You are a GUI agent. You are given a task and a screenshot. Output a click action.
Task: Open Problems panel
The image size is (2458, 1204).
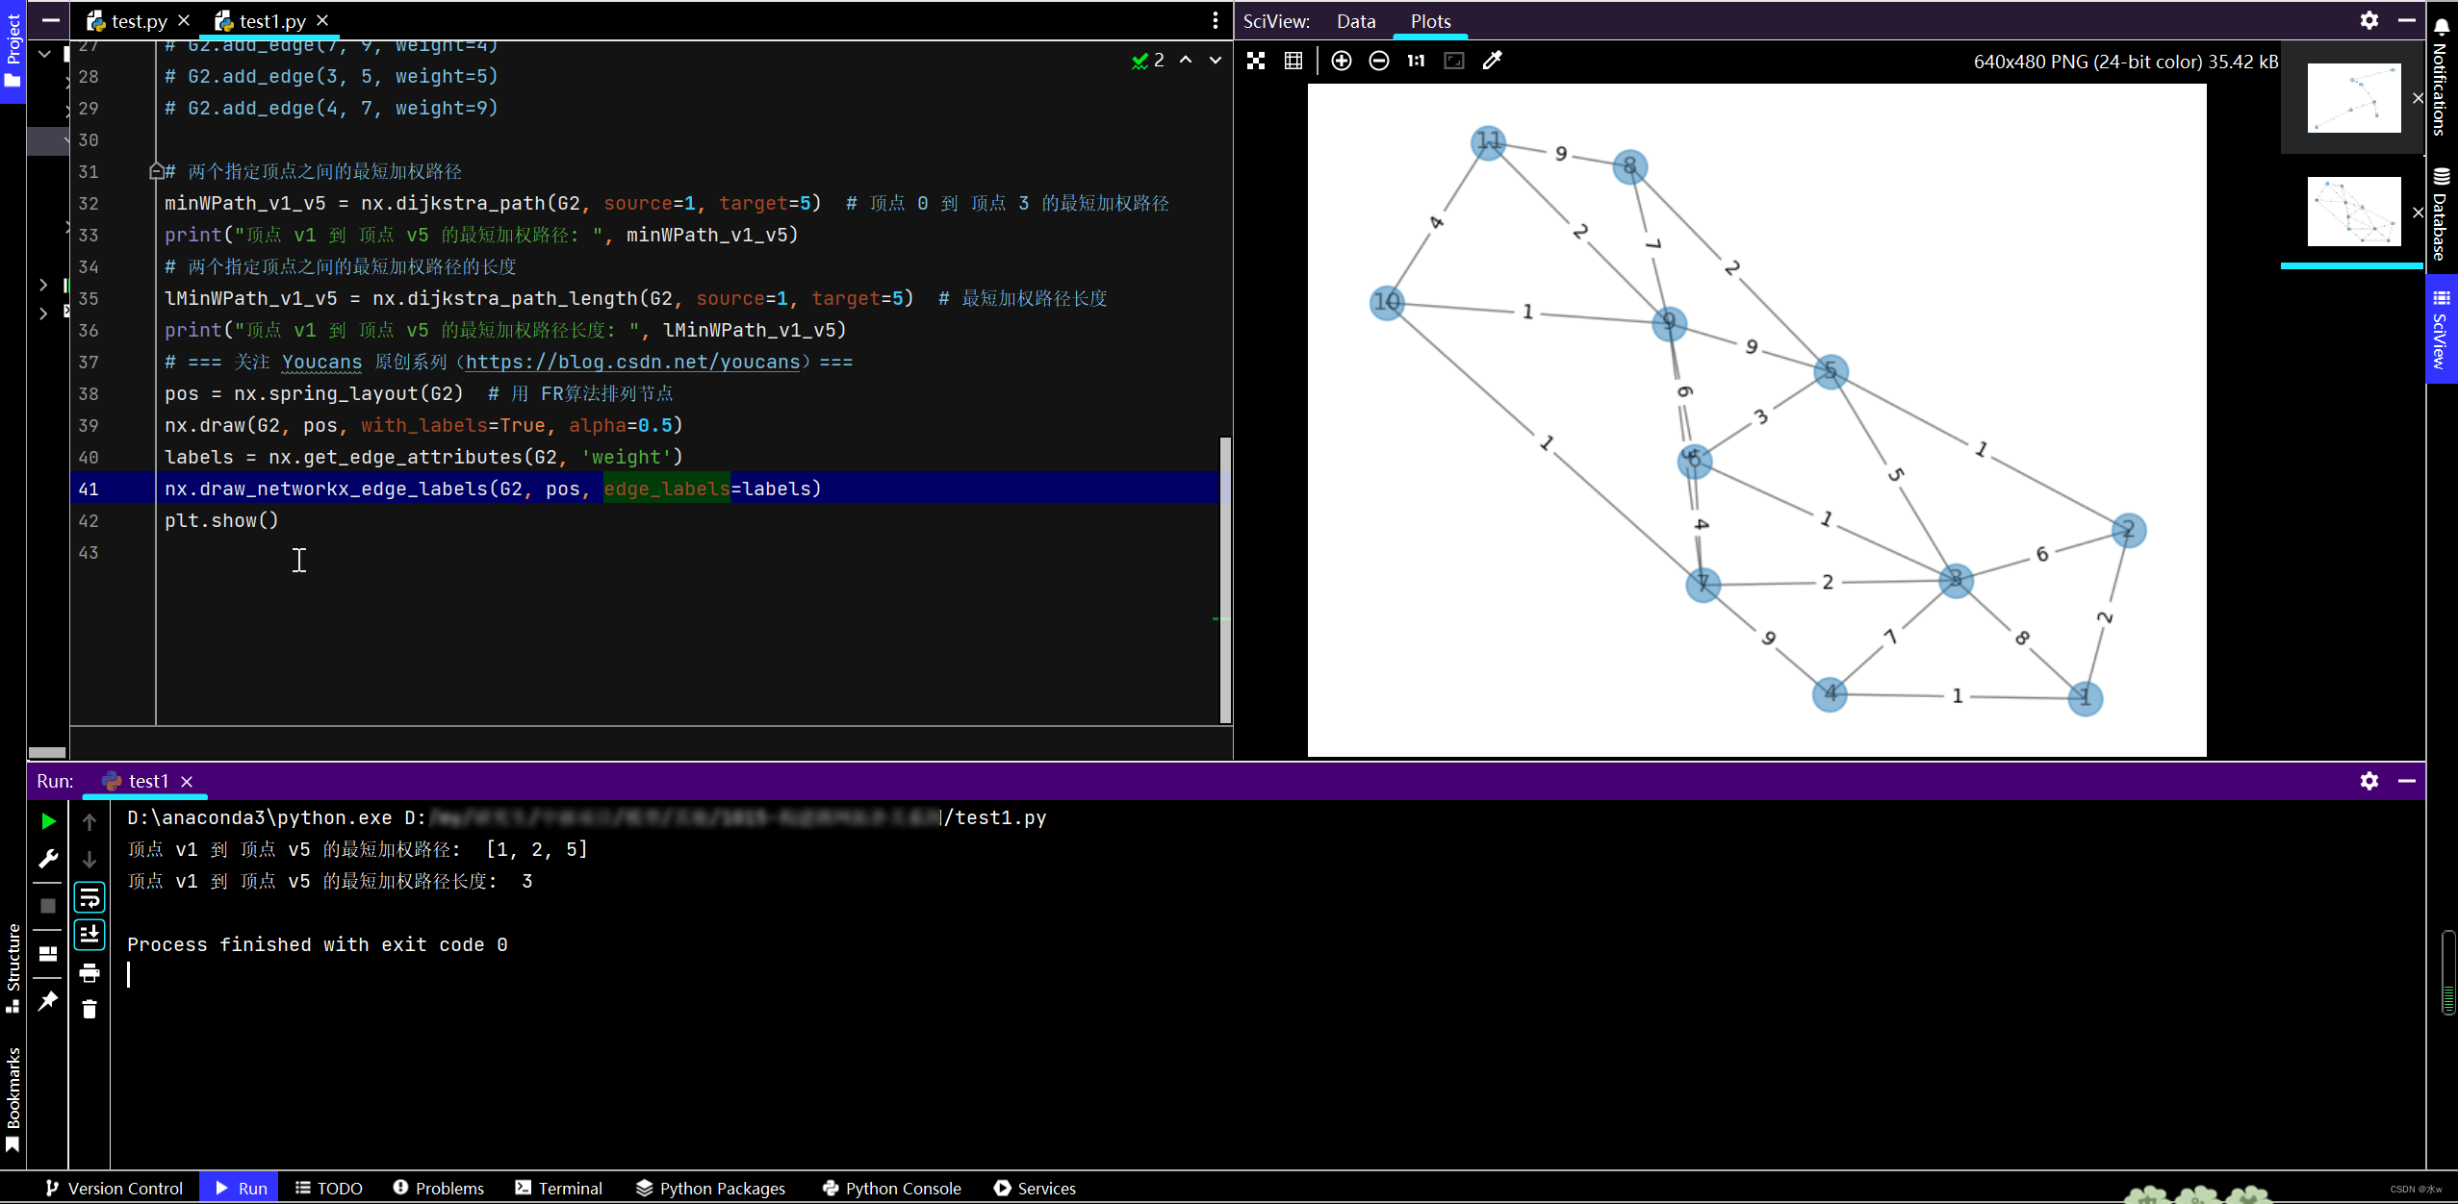[x=438, y=1188]
